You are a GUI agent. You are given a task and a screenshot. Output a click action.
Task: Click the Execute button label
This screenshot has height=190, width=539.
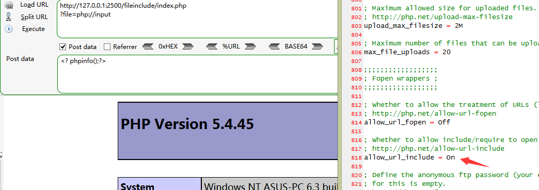pos(34,29)
